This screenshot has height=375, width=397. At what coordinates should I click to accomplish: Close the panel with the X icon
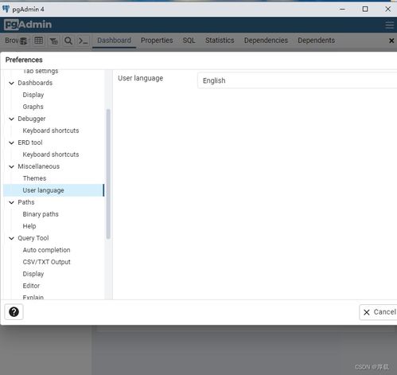point(391,41)
